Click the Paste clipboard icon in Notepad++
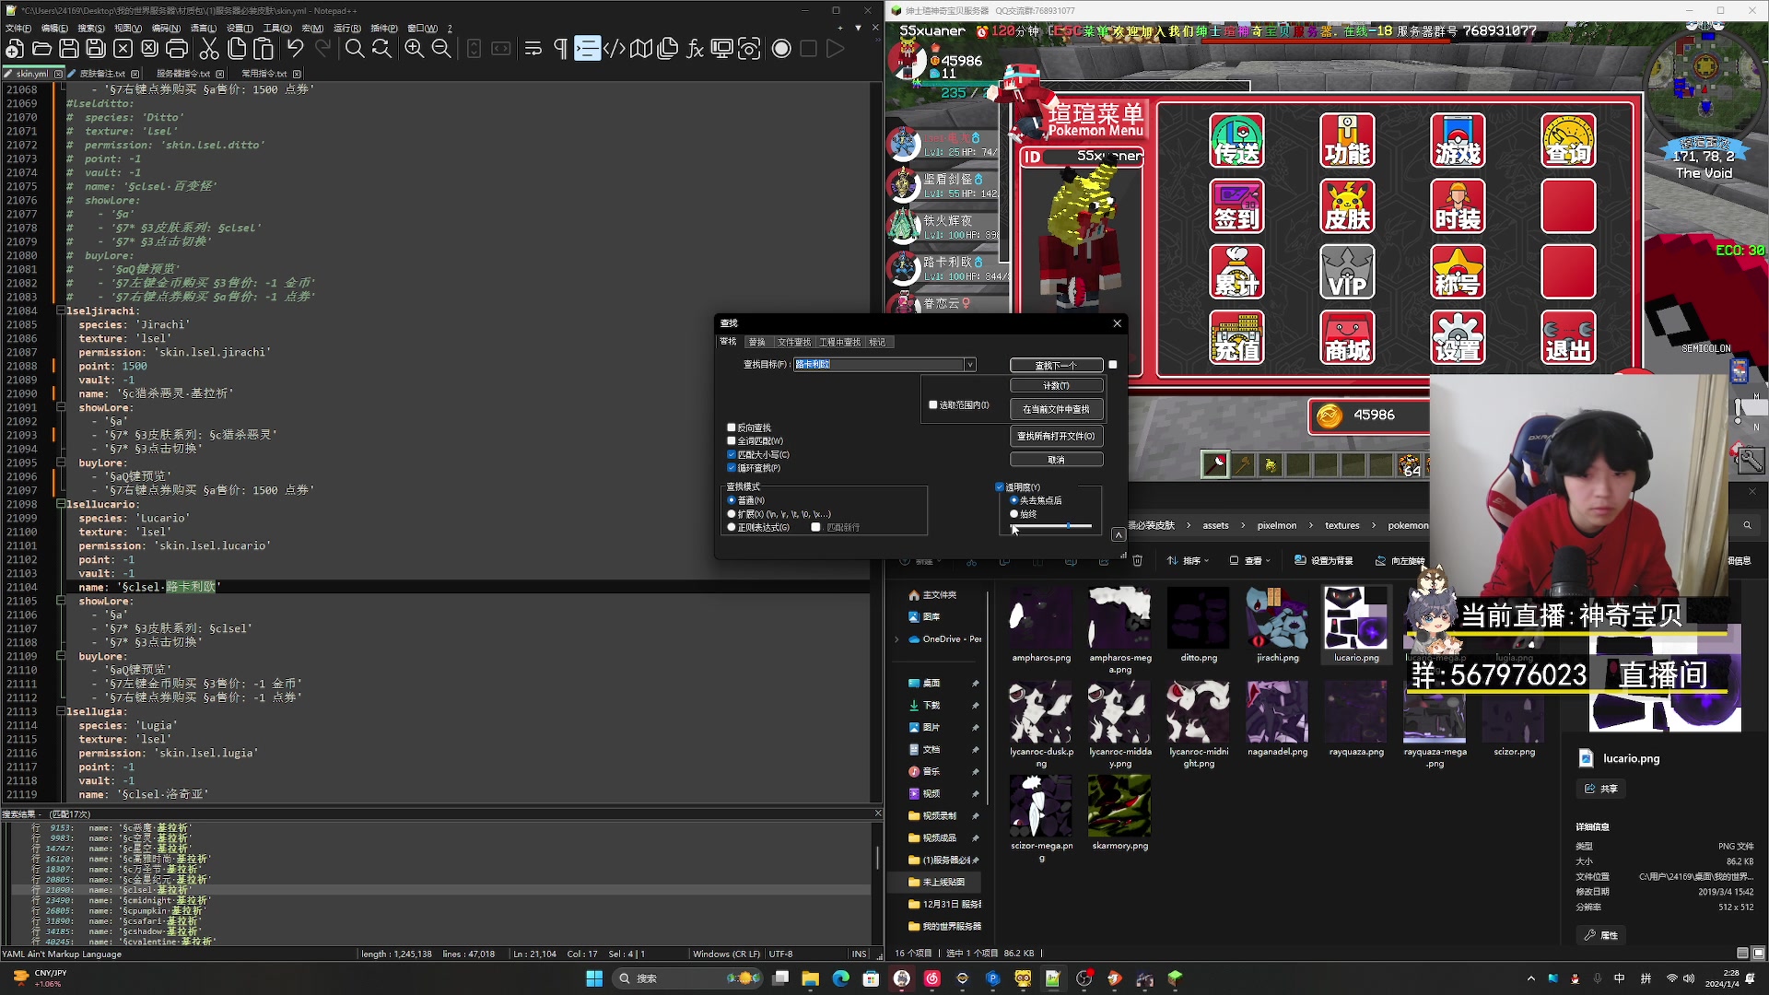The width and height of the screenshot is (1769, 995). click(264, 49)
